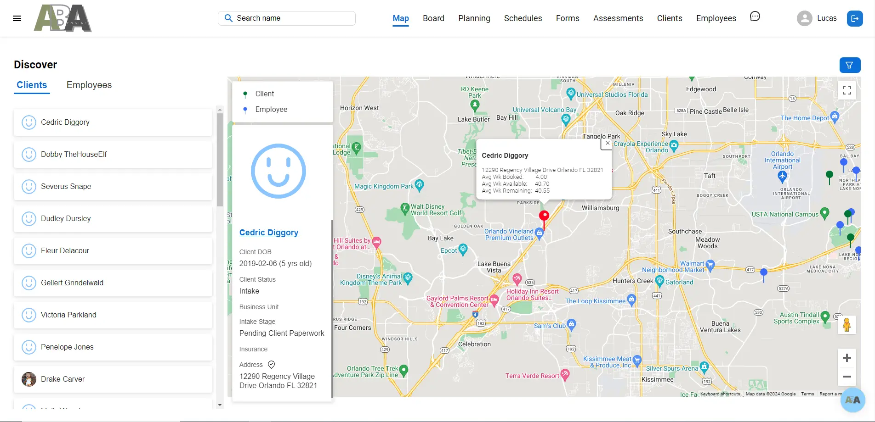Click Client legend entry
The height and width of the screenshot is (422, 875).
point(265,94)
